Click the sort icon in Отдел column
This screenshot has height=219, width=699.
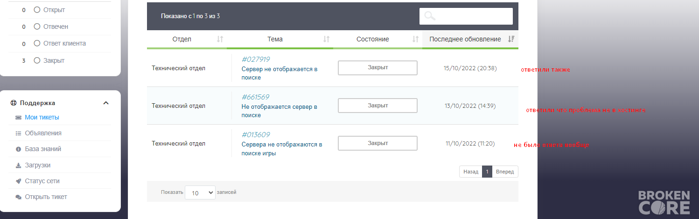point(220,40)
